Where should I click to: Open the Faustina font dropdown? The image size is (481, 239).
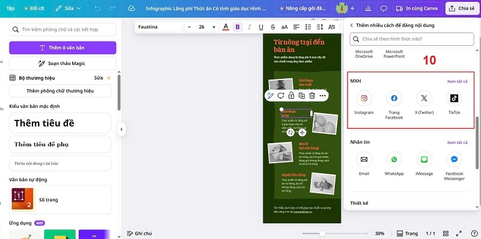pos(159,27)
